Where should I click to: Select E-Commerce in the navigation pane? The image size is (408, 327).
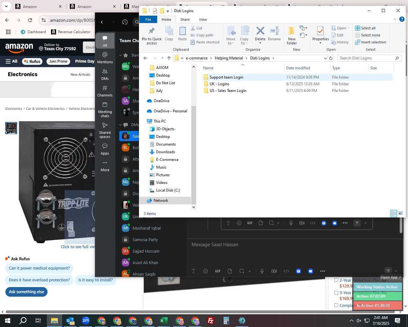[x=167, y=160]
